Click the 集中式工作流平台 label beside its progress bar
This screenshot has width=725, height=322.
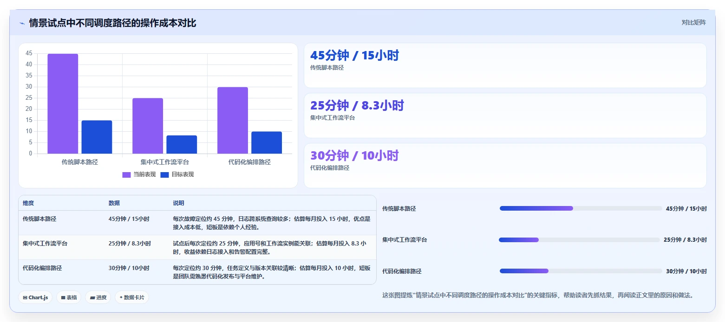click(x=405, y=240)
